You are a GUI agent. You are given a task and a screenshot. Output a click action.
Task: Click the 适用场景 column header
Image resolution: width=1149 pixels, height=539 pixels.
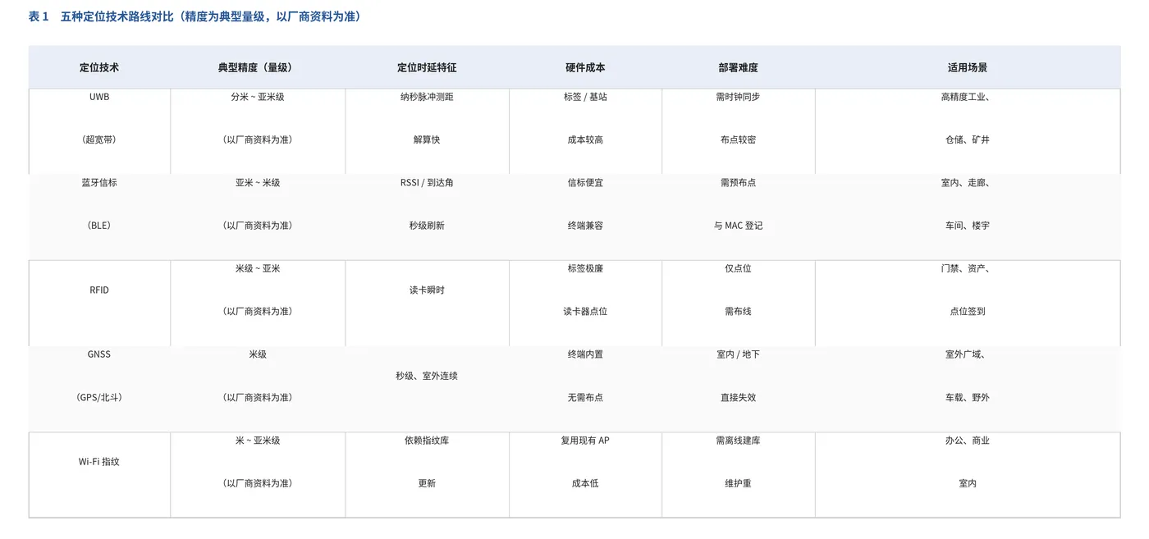[x=968, y=67]
